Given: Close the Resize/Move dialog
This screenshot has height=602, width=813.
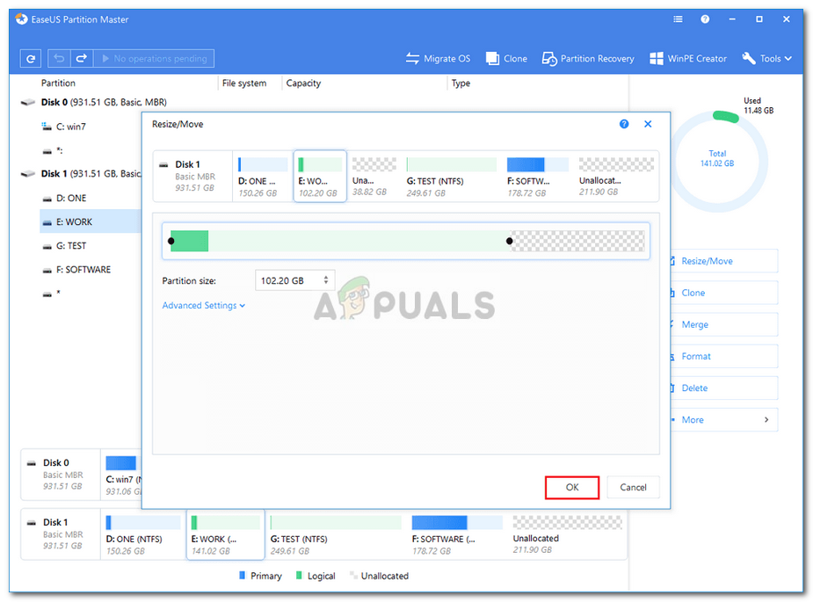Looking at the screenshot, I should click(648, 124).
